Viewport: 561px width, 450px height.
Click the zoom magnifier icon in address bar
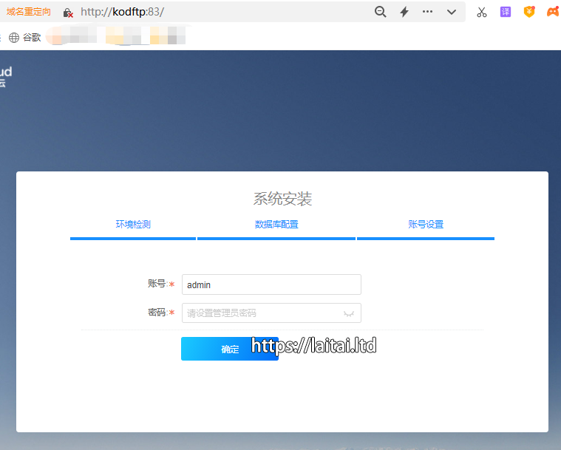381,12
